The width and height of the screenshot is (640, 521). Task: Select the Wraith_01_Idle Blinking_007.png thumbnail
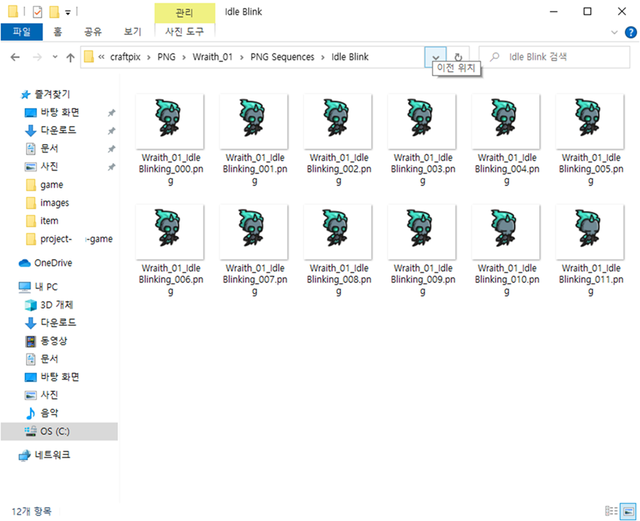254,232
